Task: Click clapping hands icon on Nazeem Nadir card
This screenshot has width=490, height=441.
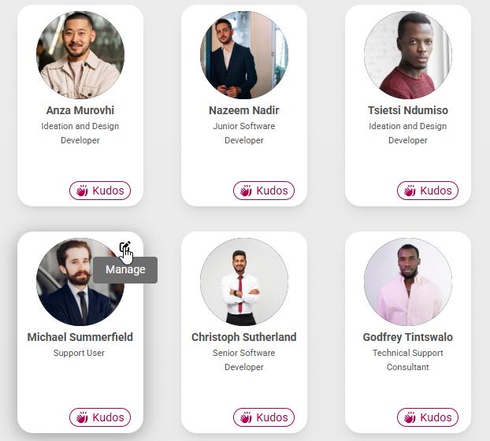Action: point(244,191)
